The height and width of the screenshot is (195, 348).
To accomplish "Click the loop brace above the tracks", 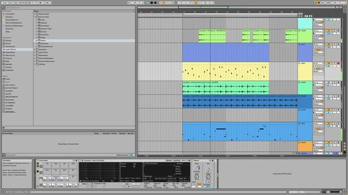I will click(240, 14).
